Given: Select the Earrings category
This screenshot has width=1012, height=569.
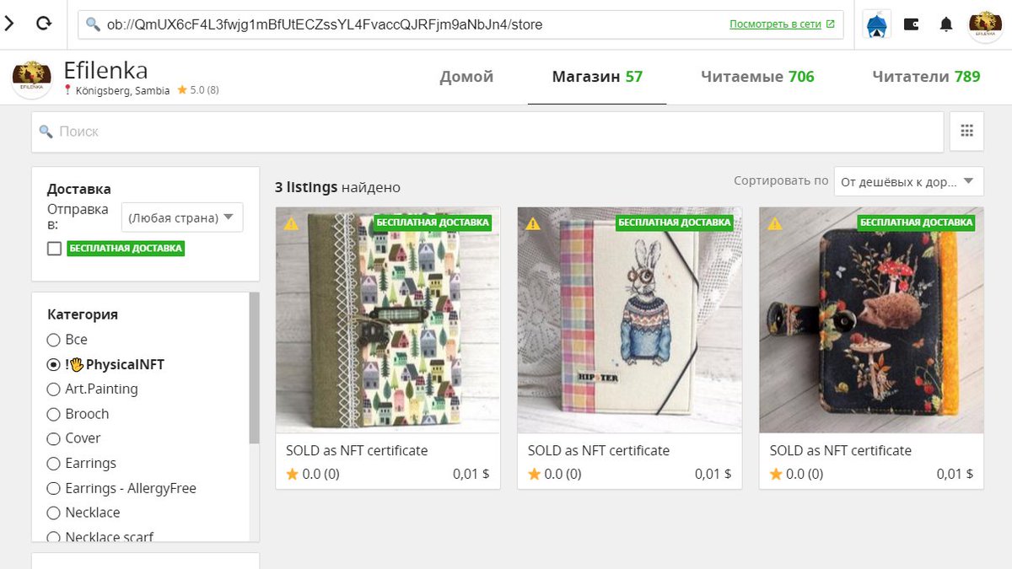Looking at the screenshot, I should point(54,464).
